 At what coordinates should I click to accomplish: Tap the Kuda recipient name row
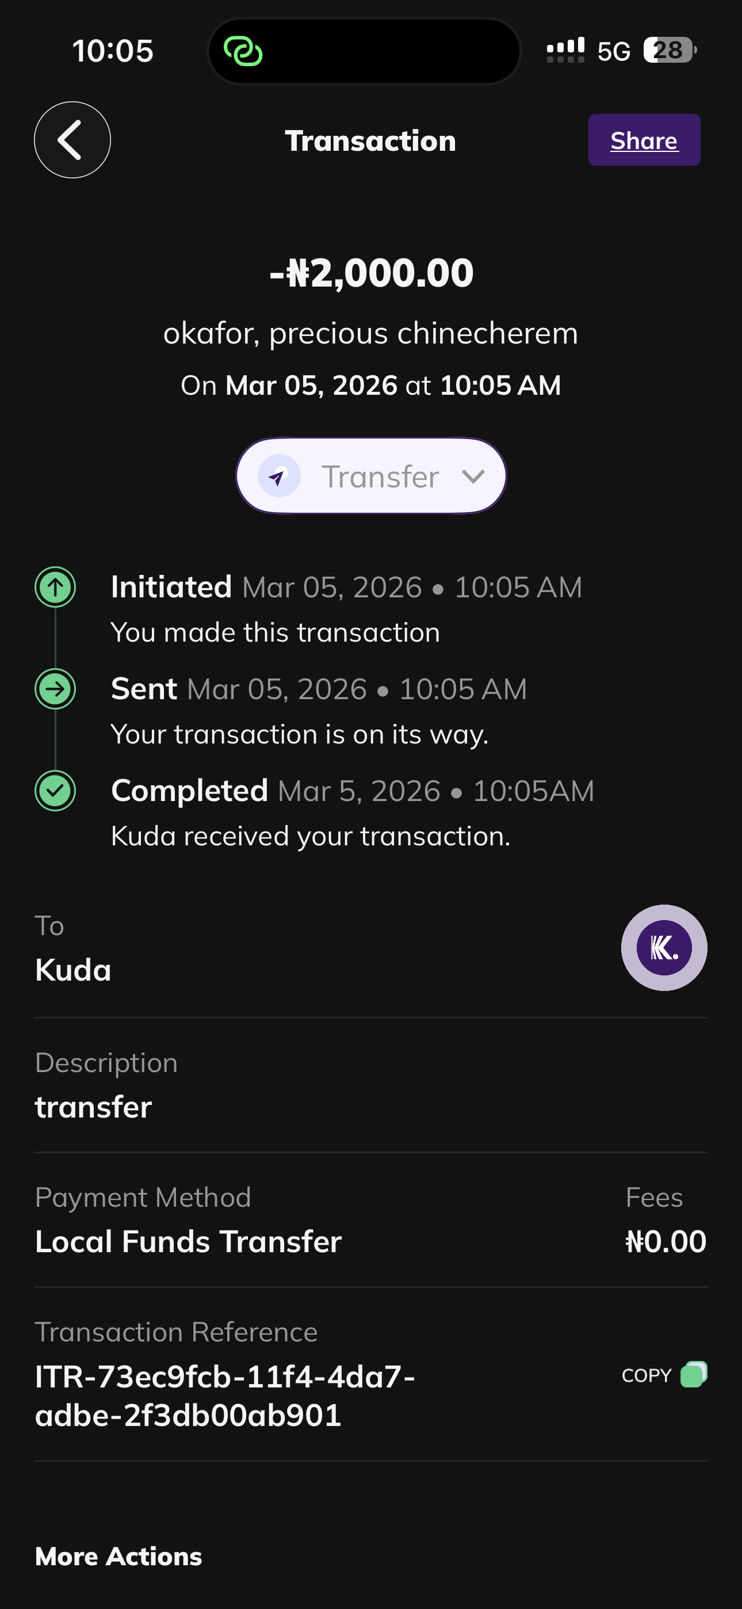[x=73, y=970]
